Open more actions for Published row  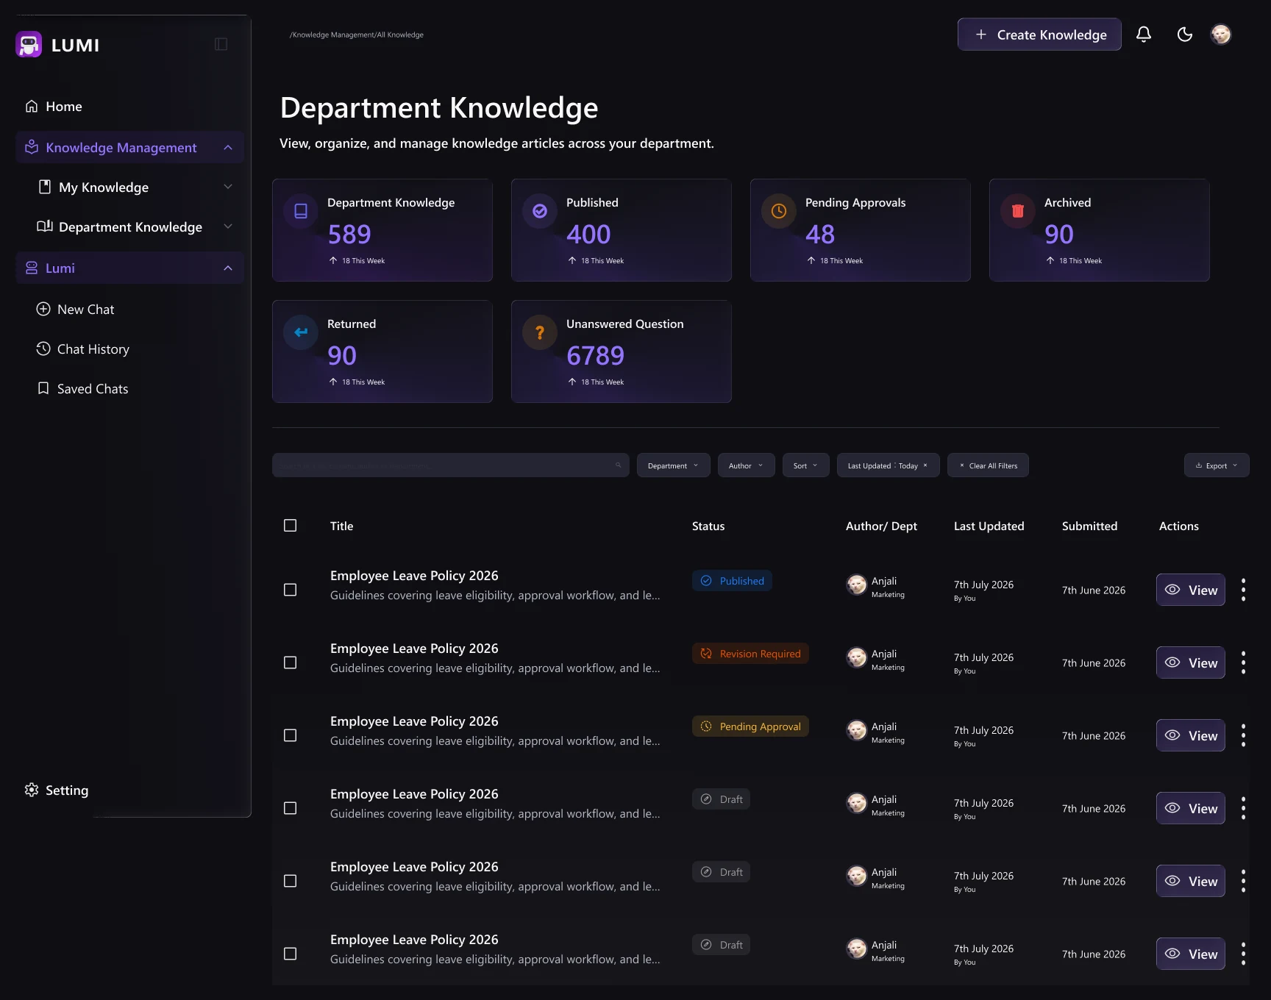coord(1243,590)
